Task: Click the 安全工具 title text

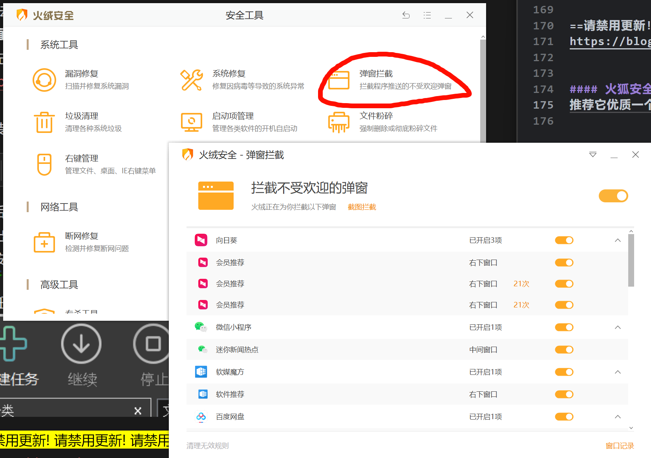Action: [x=244, y=15]
